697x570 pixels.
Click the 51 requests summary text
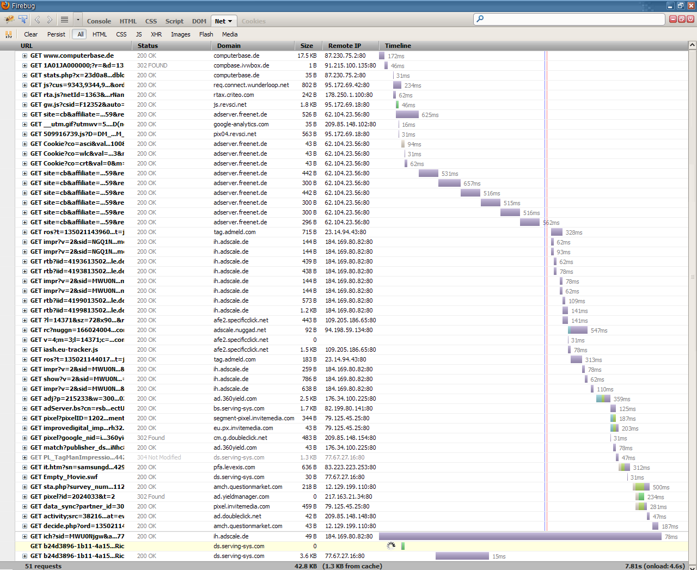pos(43,566)
